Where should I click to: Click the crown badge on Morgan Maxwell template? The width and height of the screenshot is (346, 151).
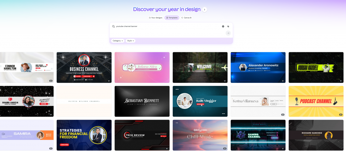341,81
